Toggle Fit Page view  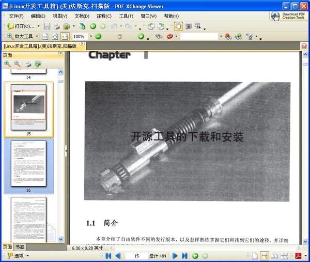pos(55,37)
